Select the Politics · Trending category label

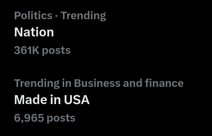point(60,16)
